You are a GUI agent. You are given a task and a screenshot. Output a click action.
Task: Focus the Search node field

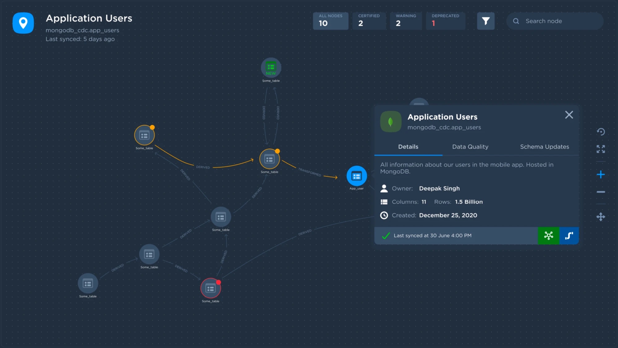click(x=555, y=21)
